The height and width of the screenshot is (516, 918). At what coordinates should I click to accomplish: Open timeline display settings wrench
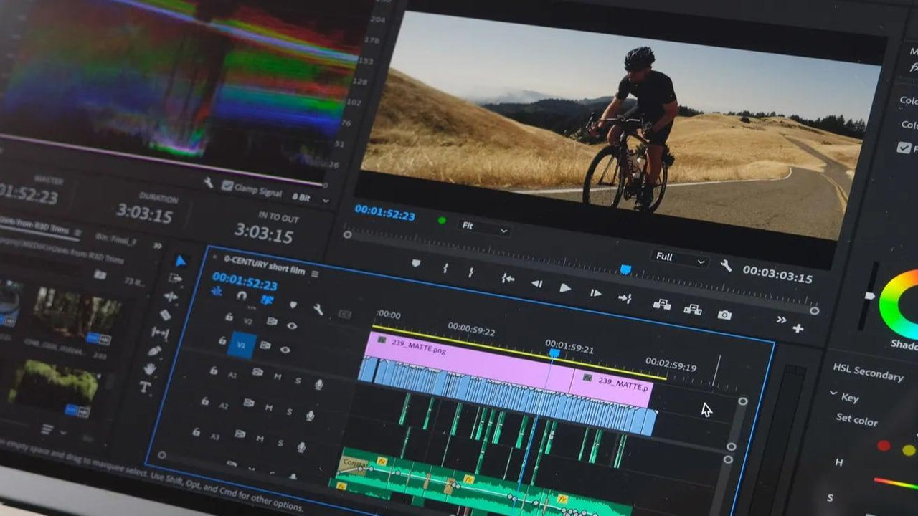[x=318, y=310]
